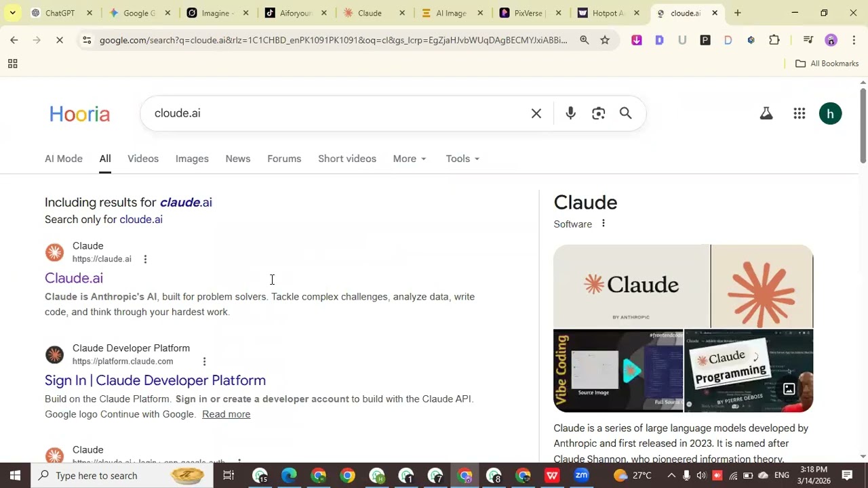Open Google Lens image search
The width and height of the screenshot is (868, 488).
(x=598, y=113)
